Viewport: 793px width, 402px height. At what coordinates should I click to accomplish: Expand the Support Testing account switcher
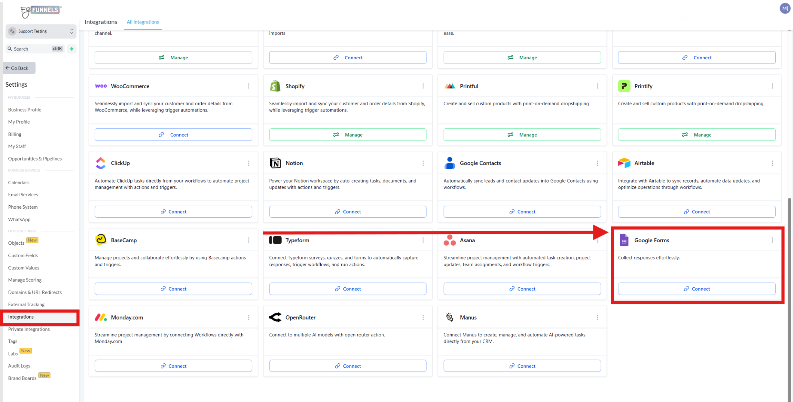41,31
